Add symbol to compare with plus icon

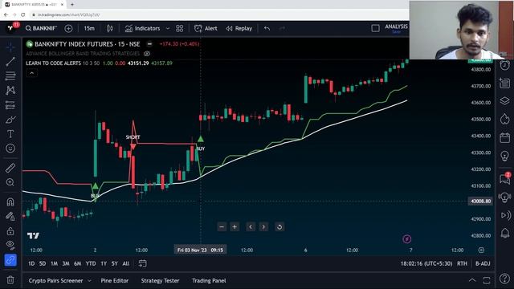click(x=68, y=29)
